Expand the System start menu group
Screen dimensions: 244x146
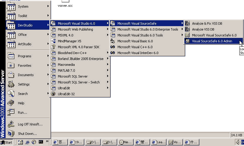click(x=28, y=6)
